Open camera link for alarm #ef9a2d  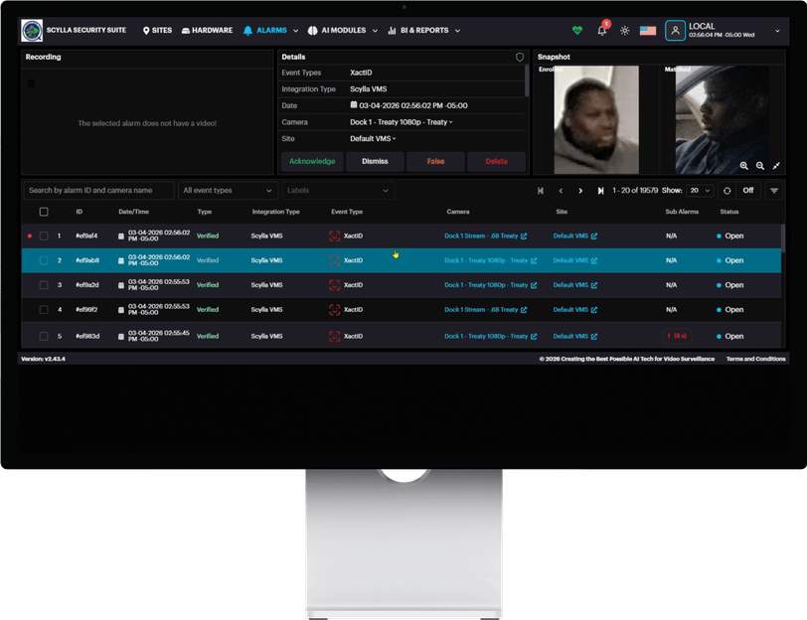(491, 285)
